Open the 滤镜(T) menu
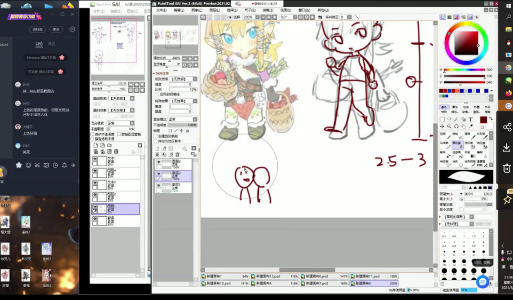This screenshot has height=300, width=513. coord(268,10)
